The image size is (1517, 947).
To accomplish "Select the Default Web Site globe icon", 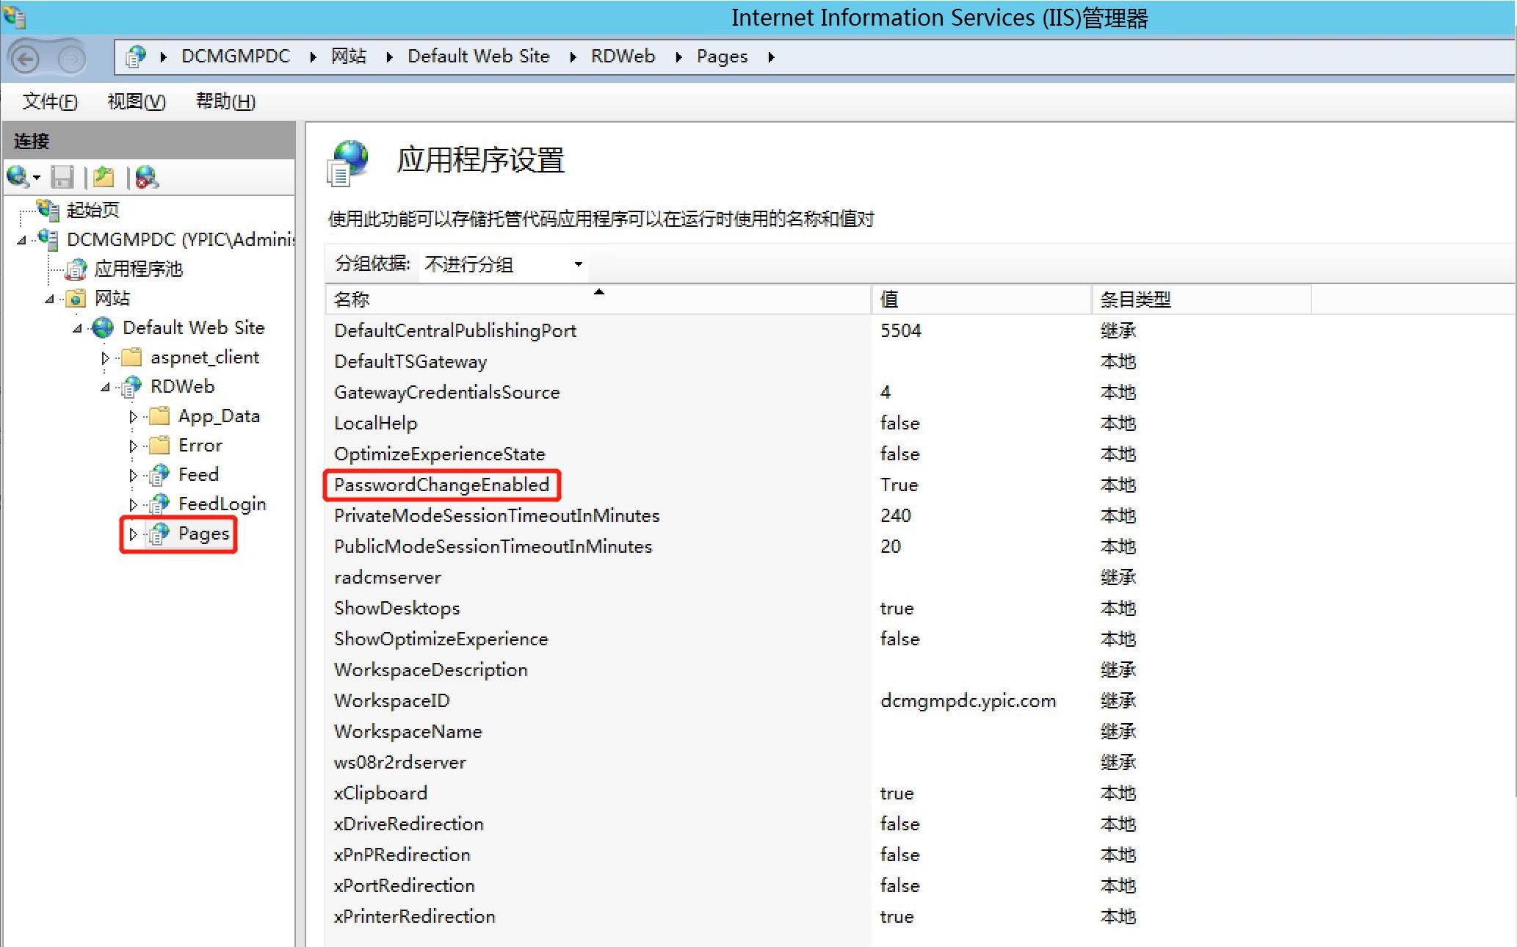I will (x=103, y=328).
